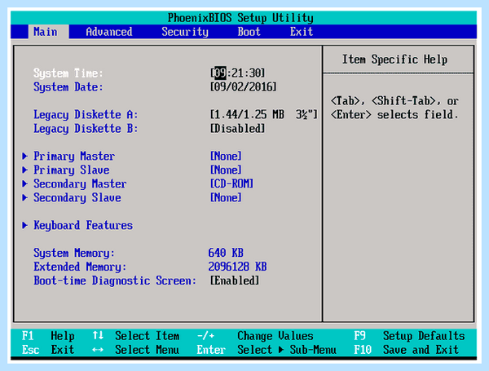Click the System Date label
The image size is (489, 371).
(x=68, y=86)
